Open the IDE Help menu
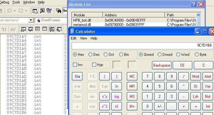 pos(41,2)
